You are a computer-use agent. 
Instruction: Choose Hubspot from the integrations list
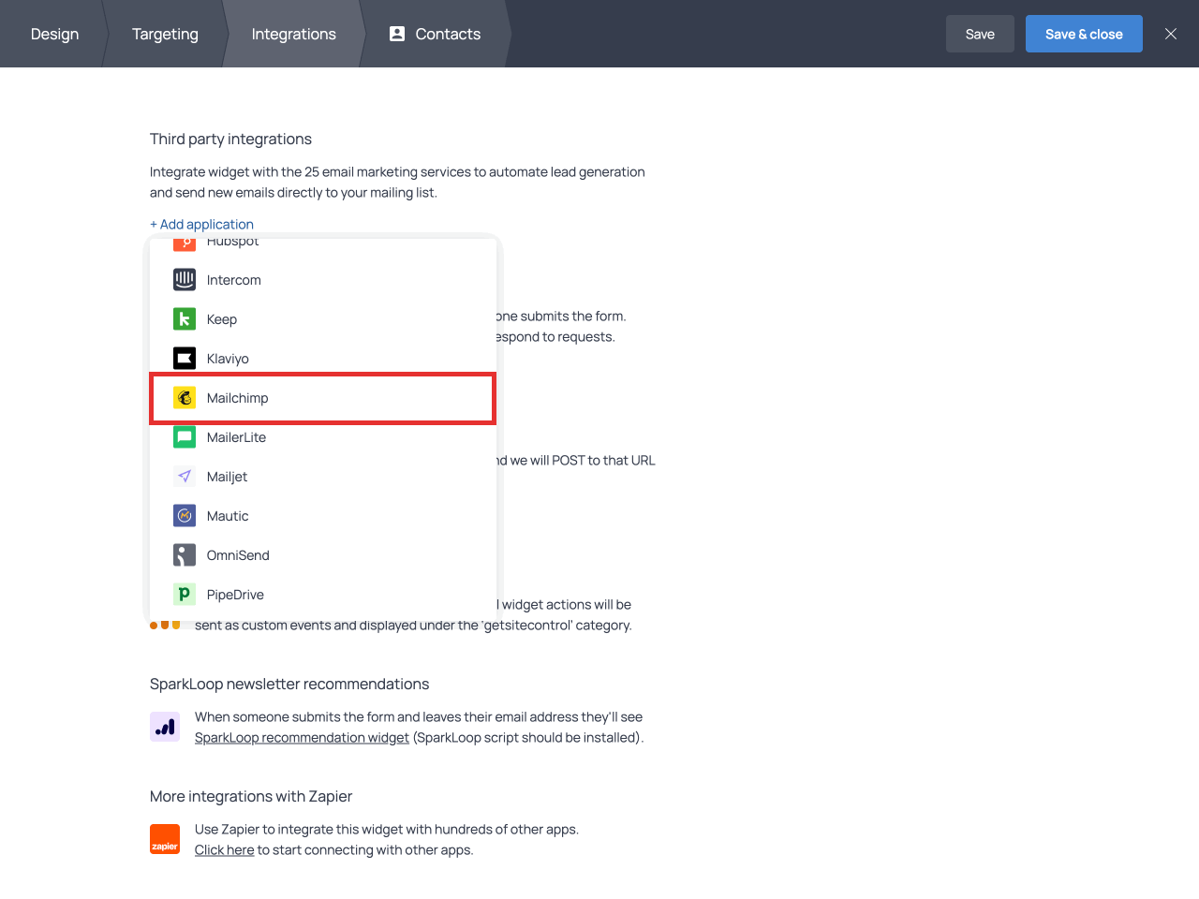coord(232,243)
